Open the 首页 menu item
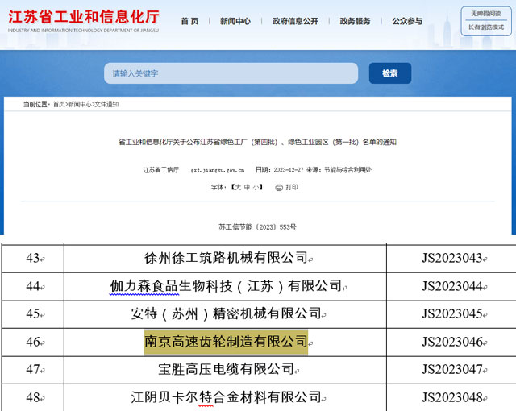This screenshot has height=411, width=516. 190,22
